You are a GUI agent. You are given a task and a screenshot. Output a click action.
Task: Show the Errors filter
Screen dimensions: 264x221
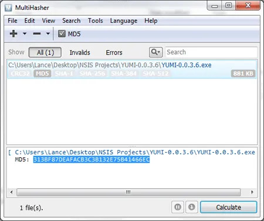(114, 53)
